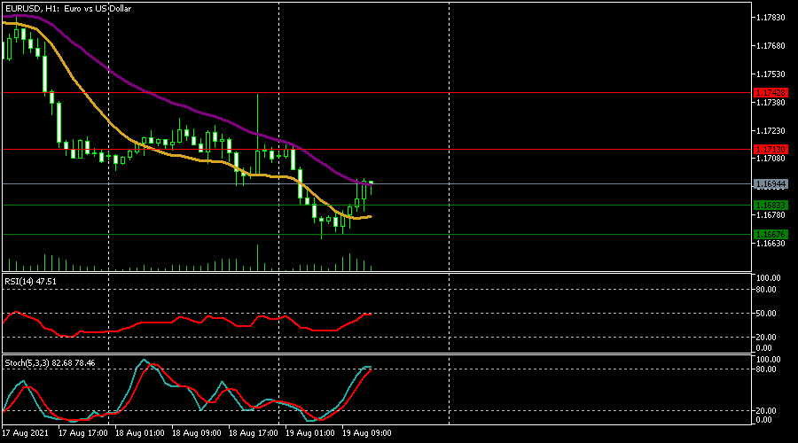This screenshot has width=798, height=443.
Task: Select the green price label 1.16676
Action: tap(771, 235)
